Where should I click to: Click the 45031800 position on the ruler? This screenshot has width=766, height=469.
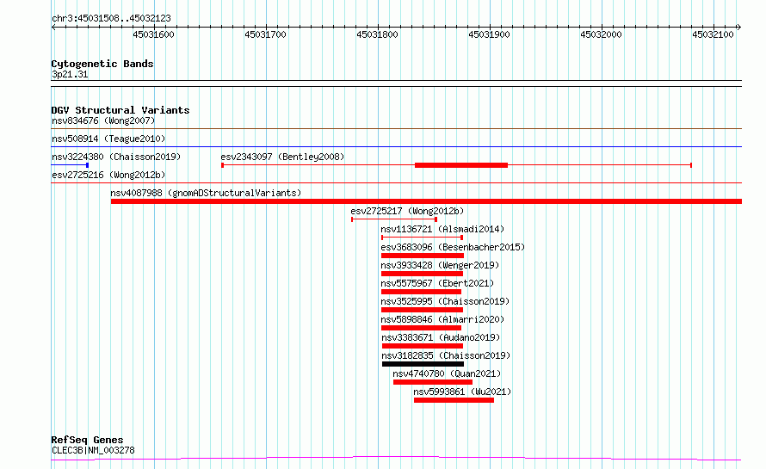pos(377,35)
